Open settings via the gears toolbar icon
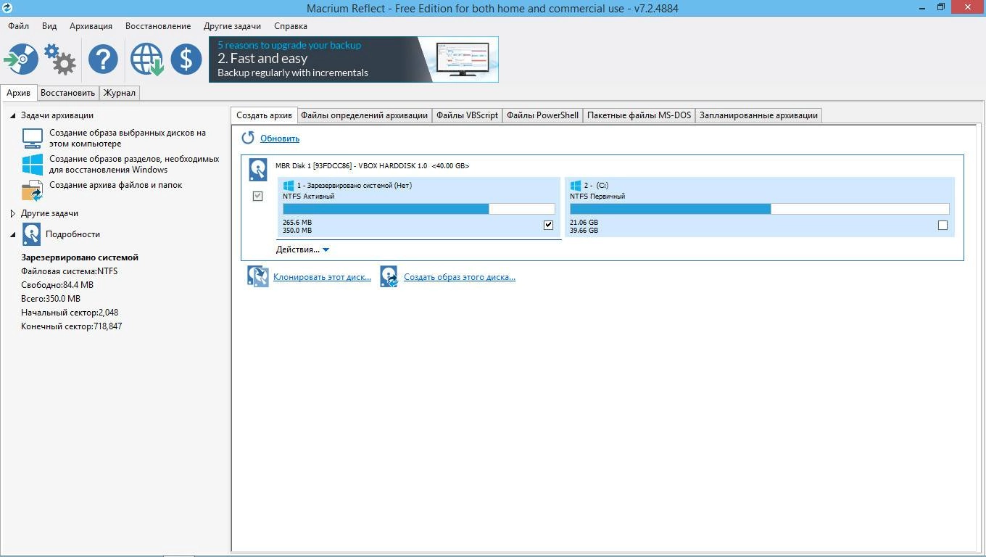The width and height of the screenshot is (986, 557). point(60,59)
